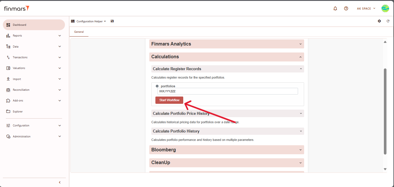Open the help question mark icon
The image size is (394, 187).
[346, 8]
